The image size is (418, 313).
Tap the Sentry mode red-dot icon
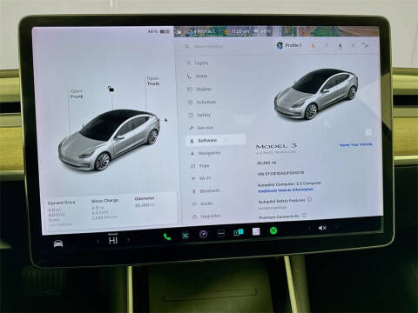coord(340,45)
